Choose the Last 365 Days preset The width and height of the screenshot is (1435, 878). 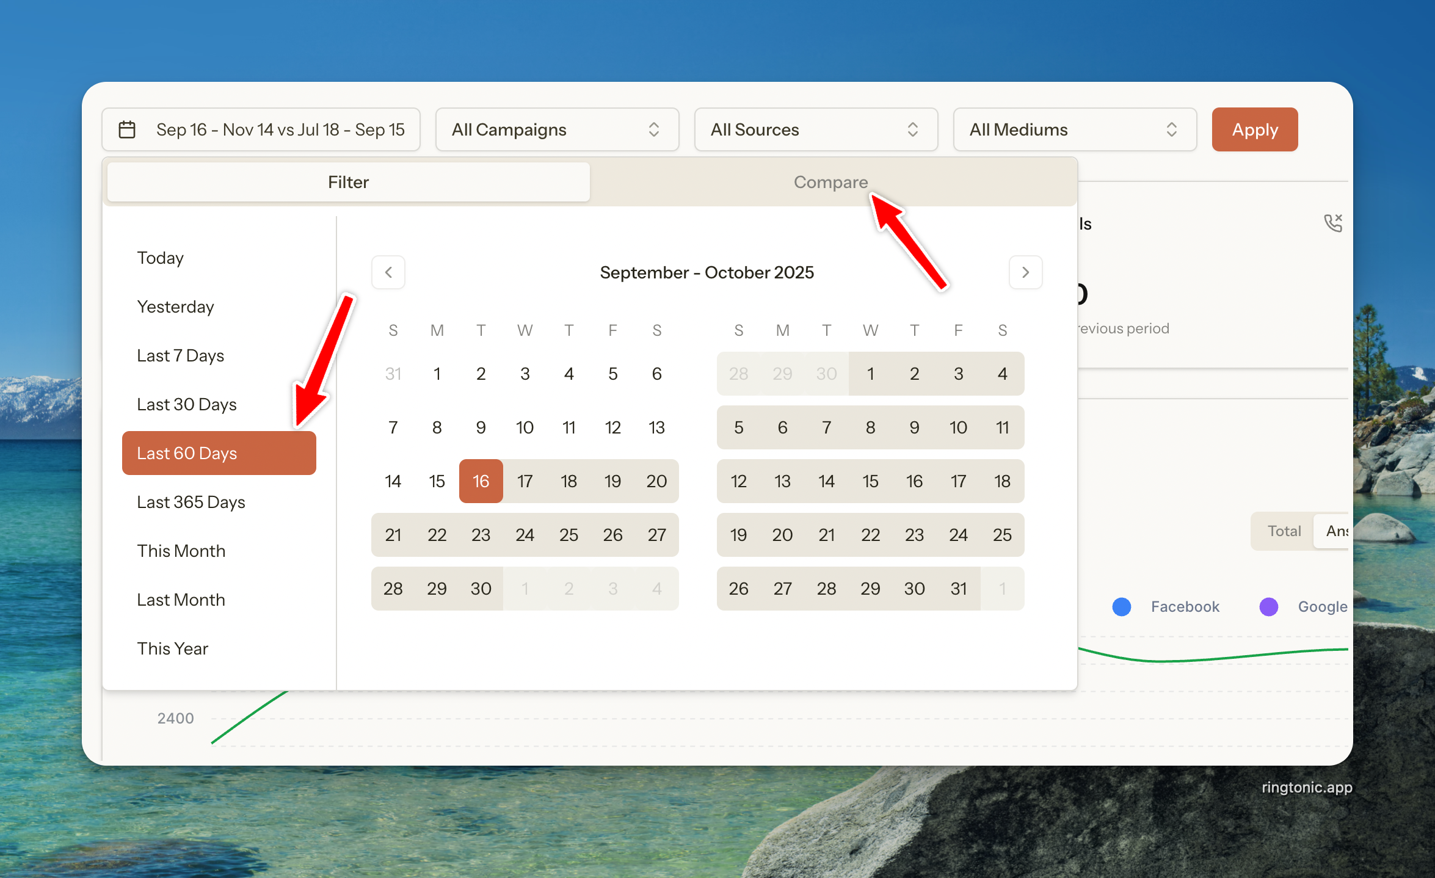pos(191,502)
